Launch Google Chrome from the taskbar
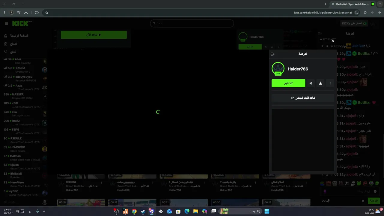Screen dimensions: 384x216 click(134, 211)
